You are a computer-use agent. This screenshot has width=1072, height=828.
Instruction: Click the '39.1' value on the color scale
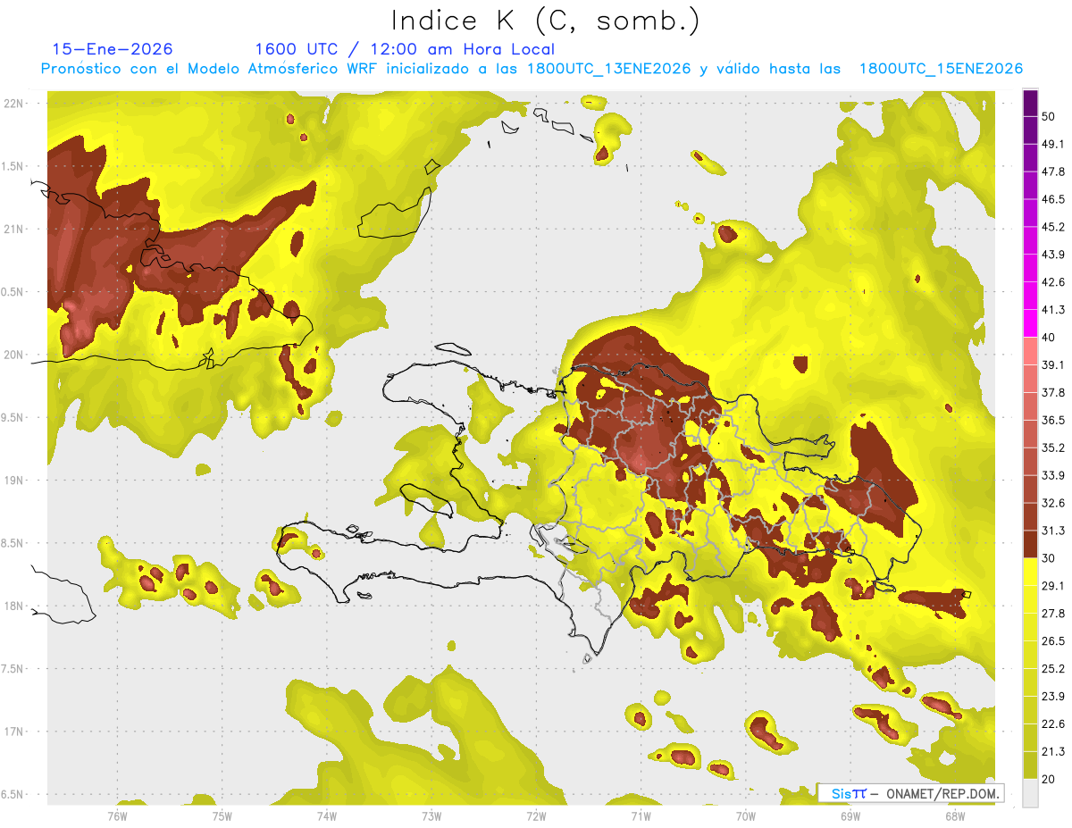click(x=1052, y=365)
